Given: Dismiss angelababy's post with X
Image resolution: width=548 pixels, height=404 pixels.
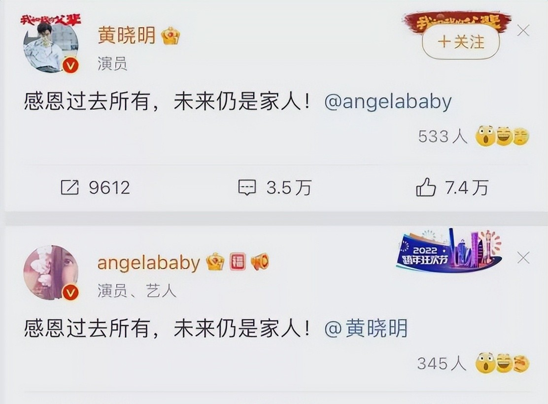Looking at the screenshot, I should [523, 258].
